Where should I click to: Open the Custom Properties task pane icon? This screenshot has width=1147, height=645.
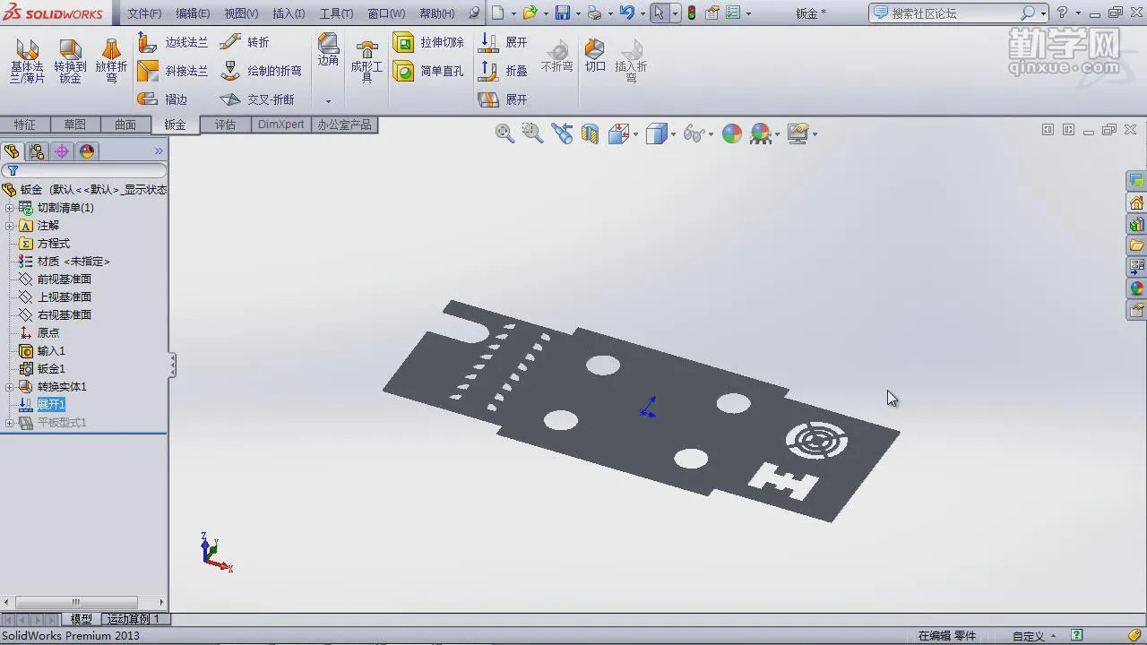click(1136, 310)
